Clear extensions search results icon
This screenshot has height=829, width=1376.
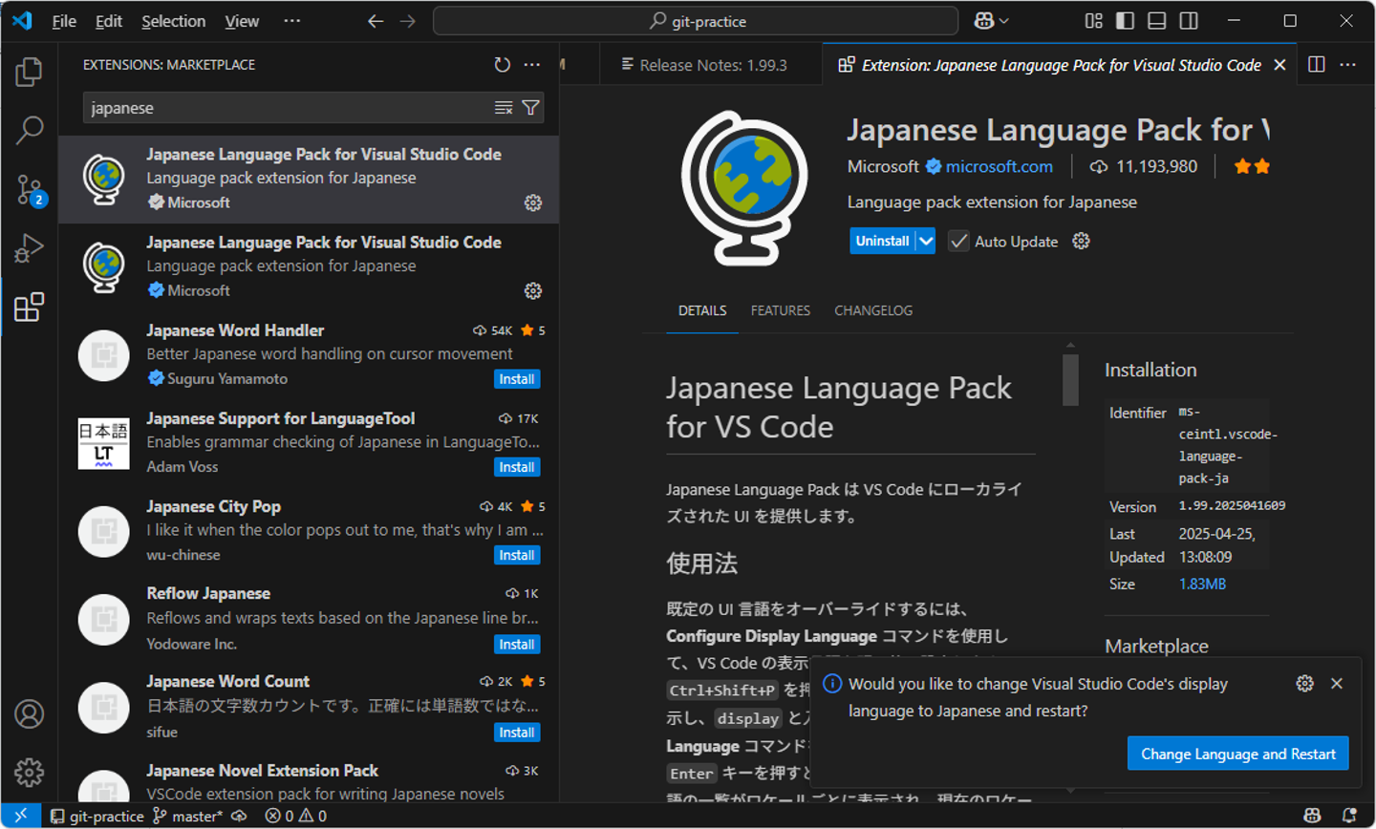504,108
